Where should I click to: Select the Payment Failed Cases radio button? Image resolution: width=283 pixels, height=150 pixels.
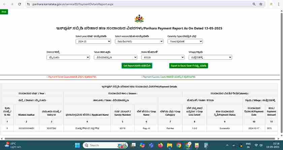pos(47,77)
